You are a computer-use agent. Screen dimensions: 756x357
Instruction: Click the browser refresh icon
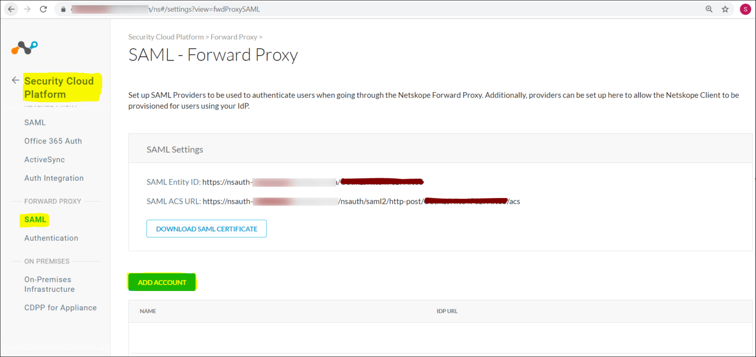pyautogui.click(x=43, y=8)
